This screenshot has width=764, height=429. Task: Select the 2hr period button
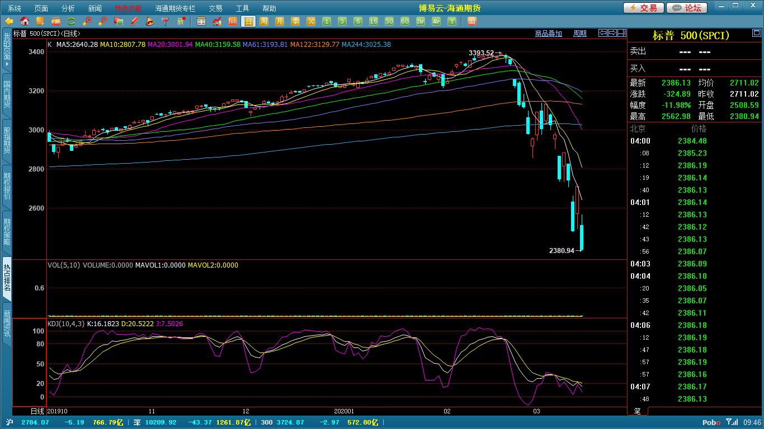pyautogui.click(x=421, y=21)
